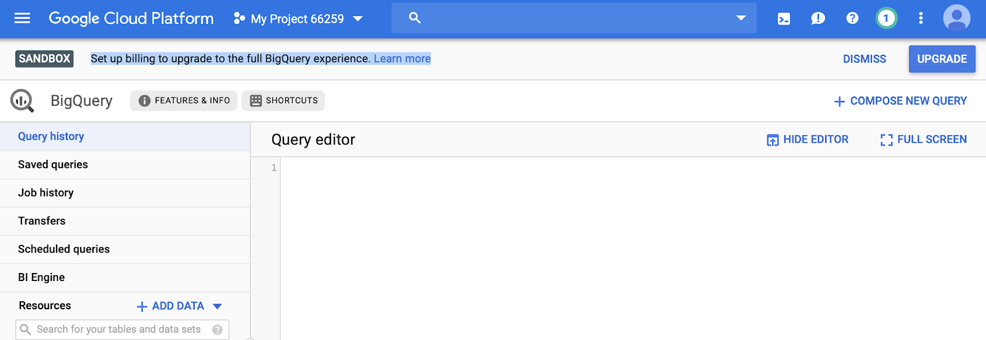Open the help question mark icon

coord(852,18)
